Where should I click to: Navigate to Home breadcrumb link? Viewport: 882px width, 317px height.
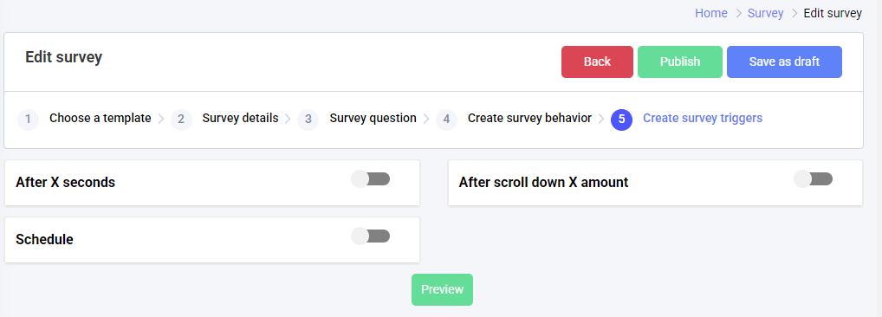pyautogui.click(x=711, y=14)
